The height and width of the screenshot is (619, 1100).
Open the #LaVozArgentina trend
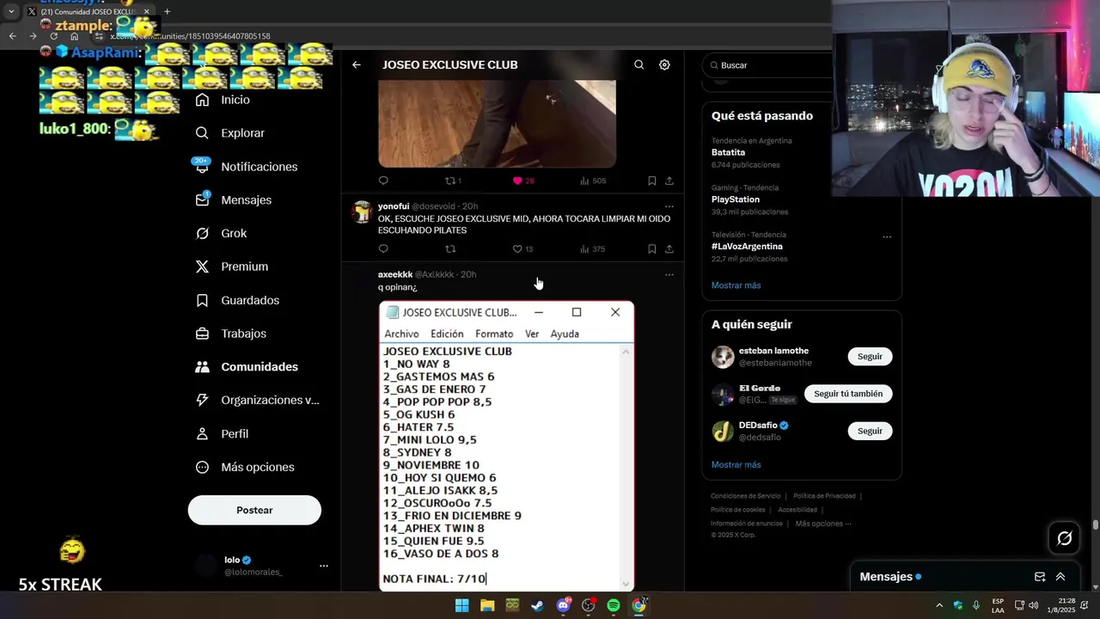coord(747,246)
